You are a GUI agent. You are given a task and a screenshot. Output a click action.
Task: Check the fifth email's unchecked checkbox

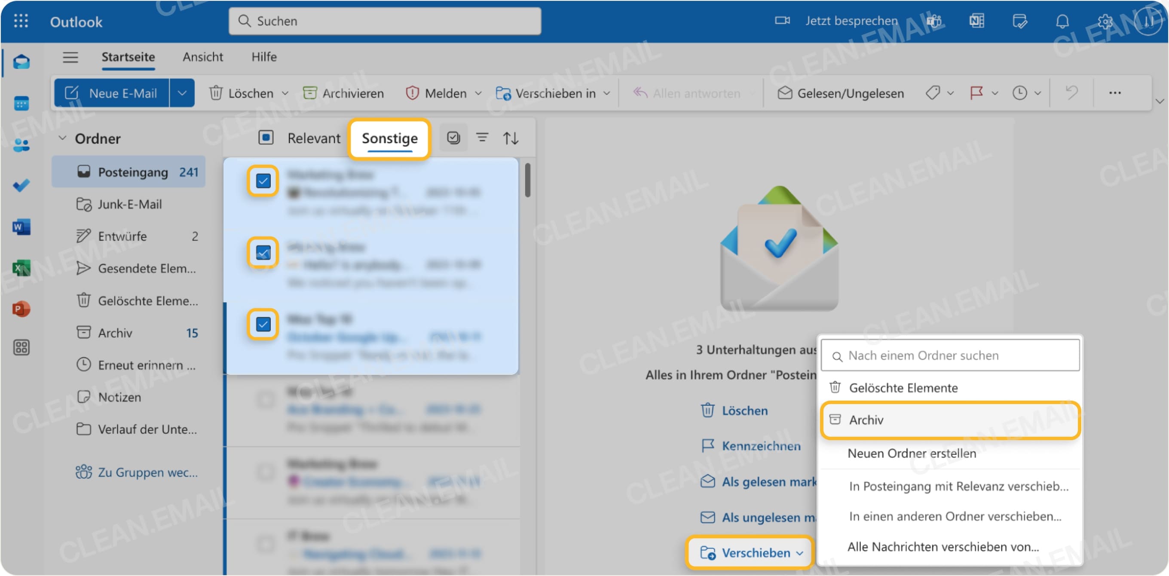(266, 472)
